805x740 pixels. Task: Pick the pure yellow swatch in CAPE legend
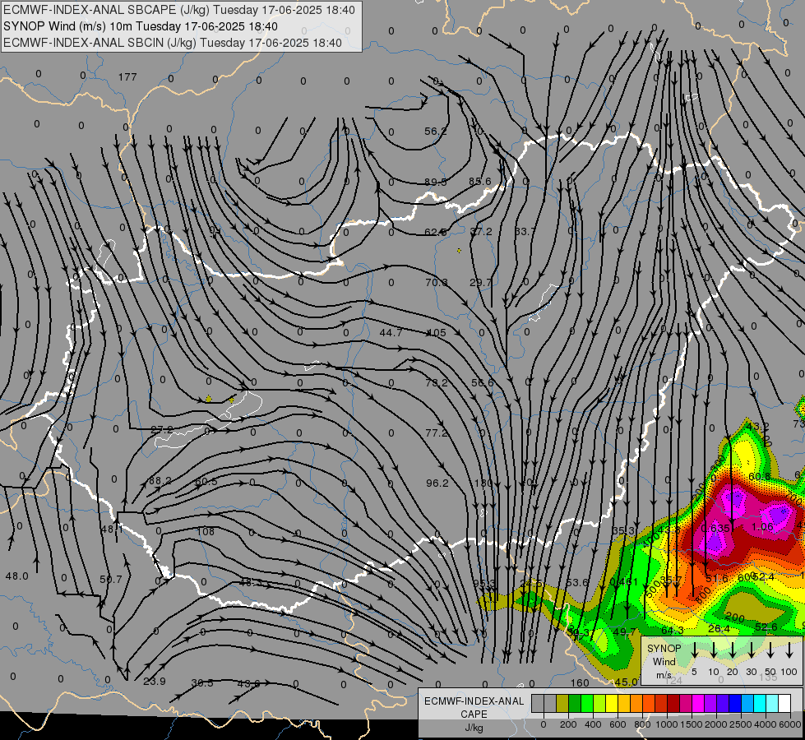(612, 704)
